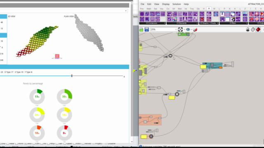
Task: Open the Edit menu
Action: coord(149,4)
